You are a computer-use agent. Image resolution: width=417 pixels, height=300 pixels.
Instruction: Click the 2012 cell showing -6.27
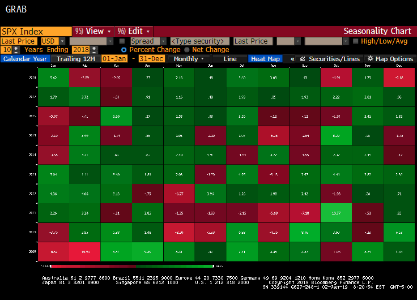179,194
